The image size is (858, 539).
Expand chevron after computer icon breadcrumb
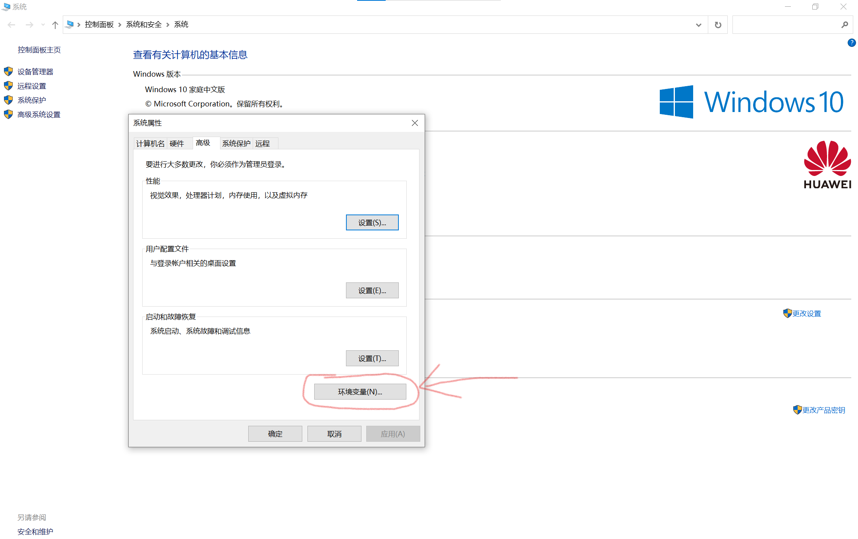point(79,25)
